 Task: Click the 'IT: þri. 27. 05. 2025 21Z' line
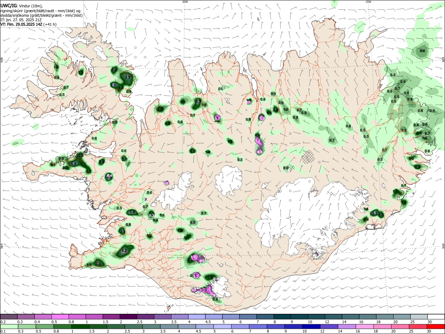[x=22, y=20]
